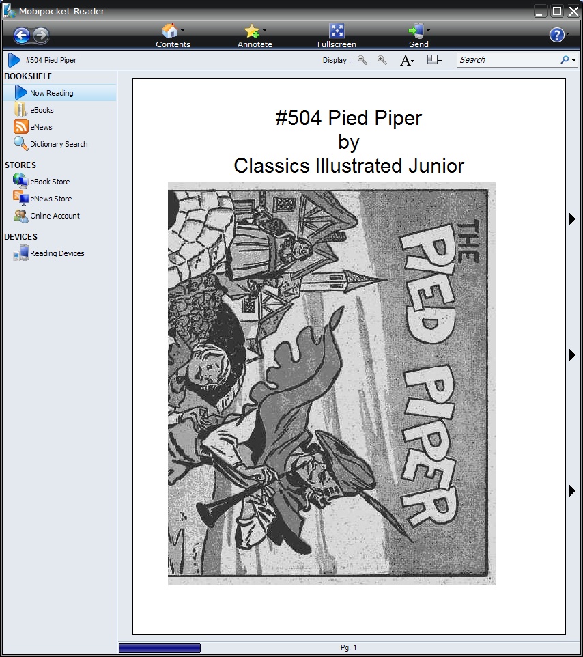Go forward with the grey forward arrow
Image resolution: width=583 pixels, height=657 pixels.
point(41,36)
